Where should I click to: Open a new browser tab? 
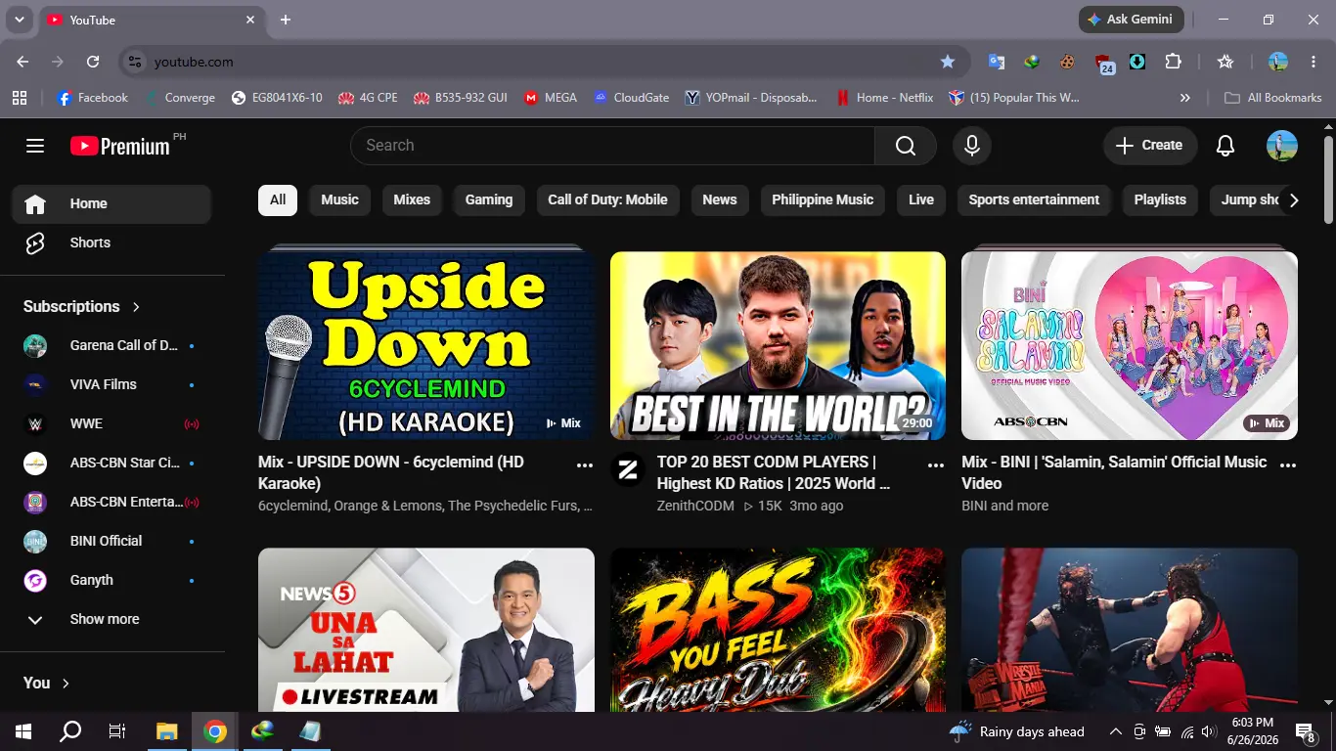click(286, 20)
